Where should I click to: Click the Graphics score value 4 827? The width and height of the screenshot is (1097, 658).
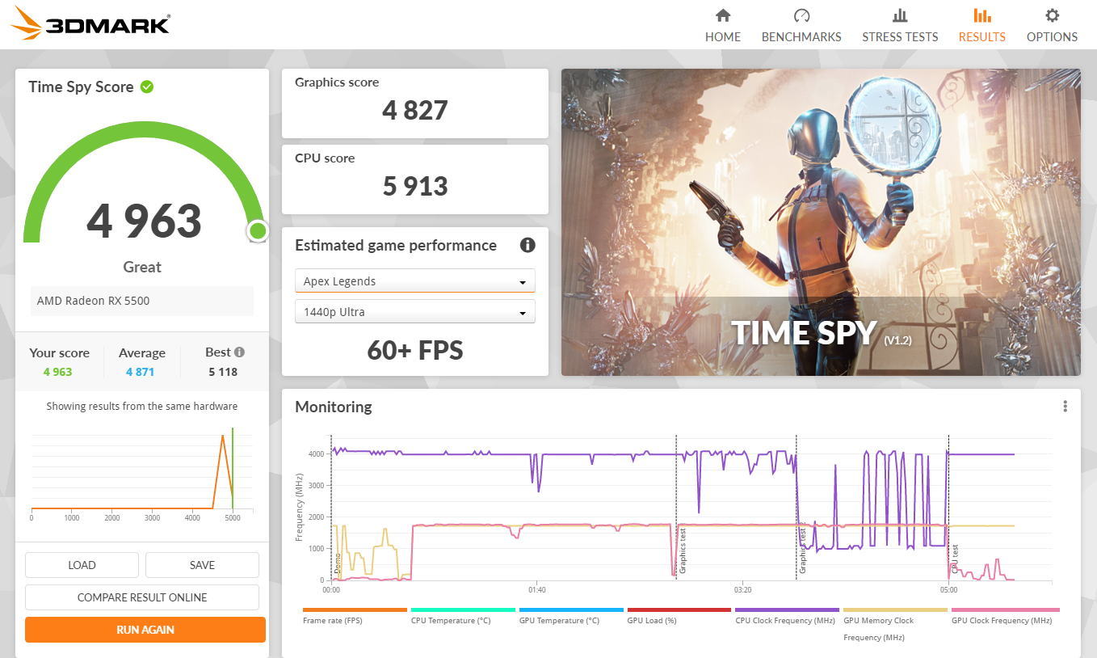pyautogui.click(x=415, y=110)
